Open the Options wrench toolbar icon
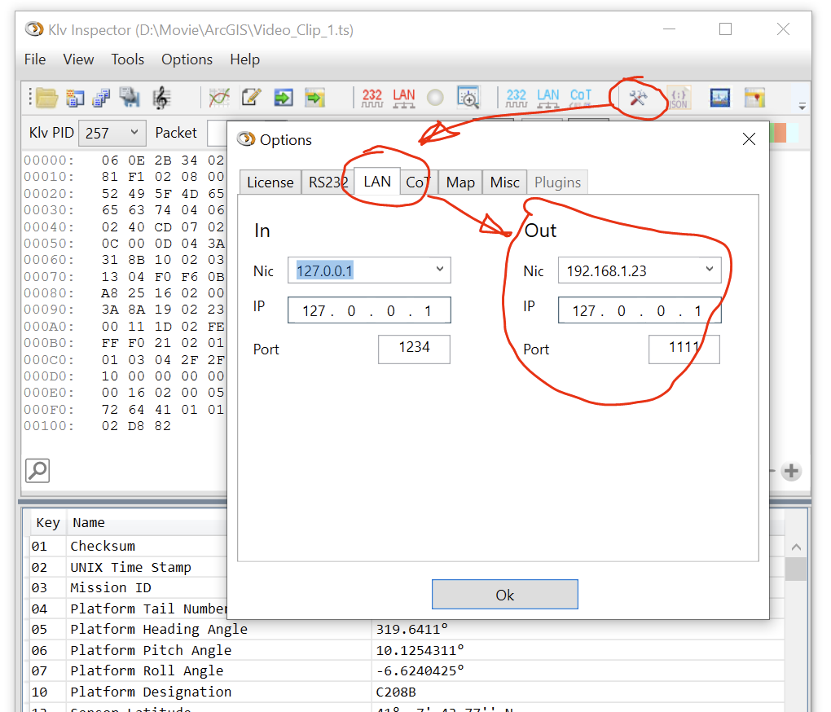The height and width of the screenshot is (712, 831). pyautogui.click(x=640, y=98)
